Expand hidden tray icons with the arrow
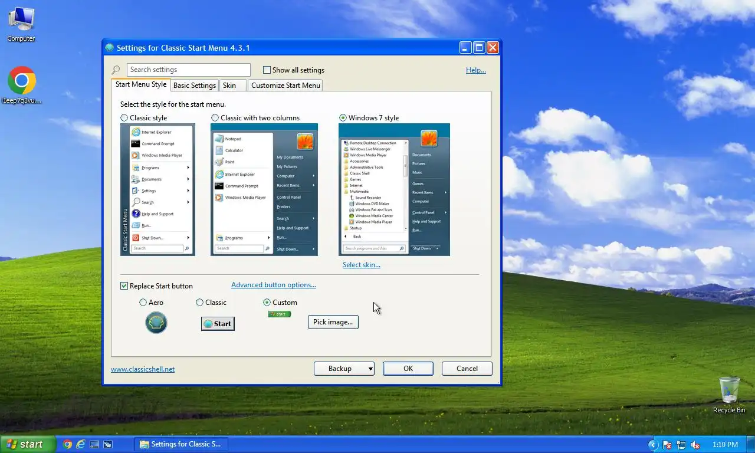Screen dimensions: 755x453 point(653,445)
